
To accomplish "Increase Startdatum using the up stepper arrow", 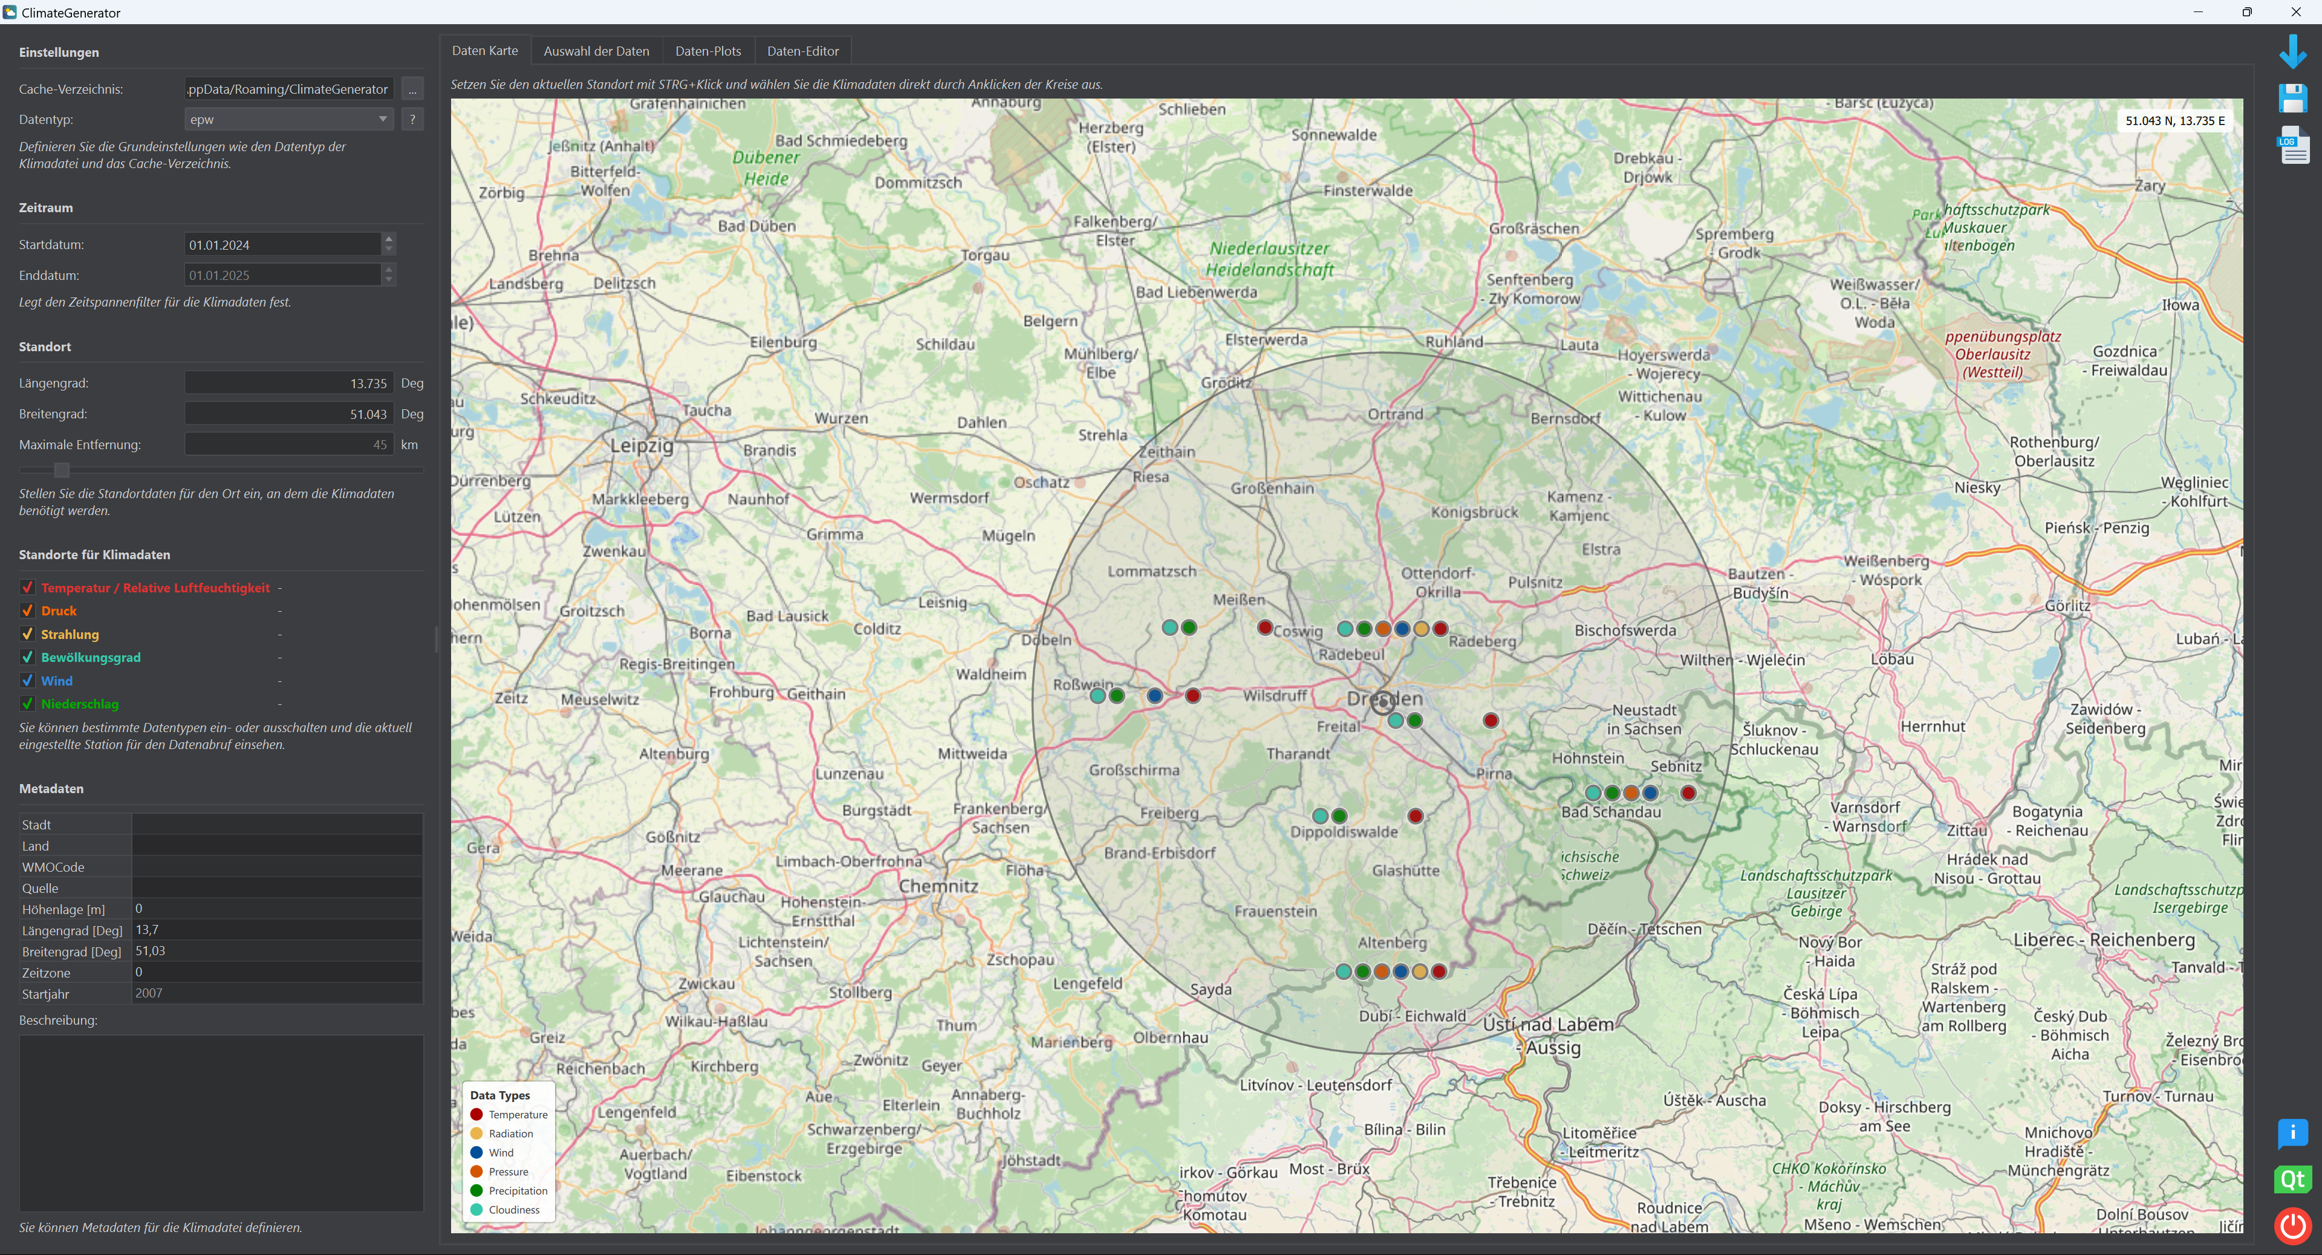I will 388,239.
